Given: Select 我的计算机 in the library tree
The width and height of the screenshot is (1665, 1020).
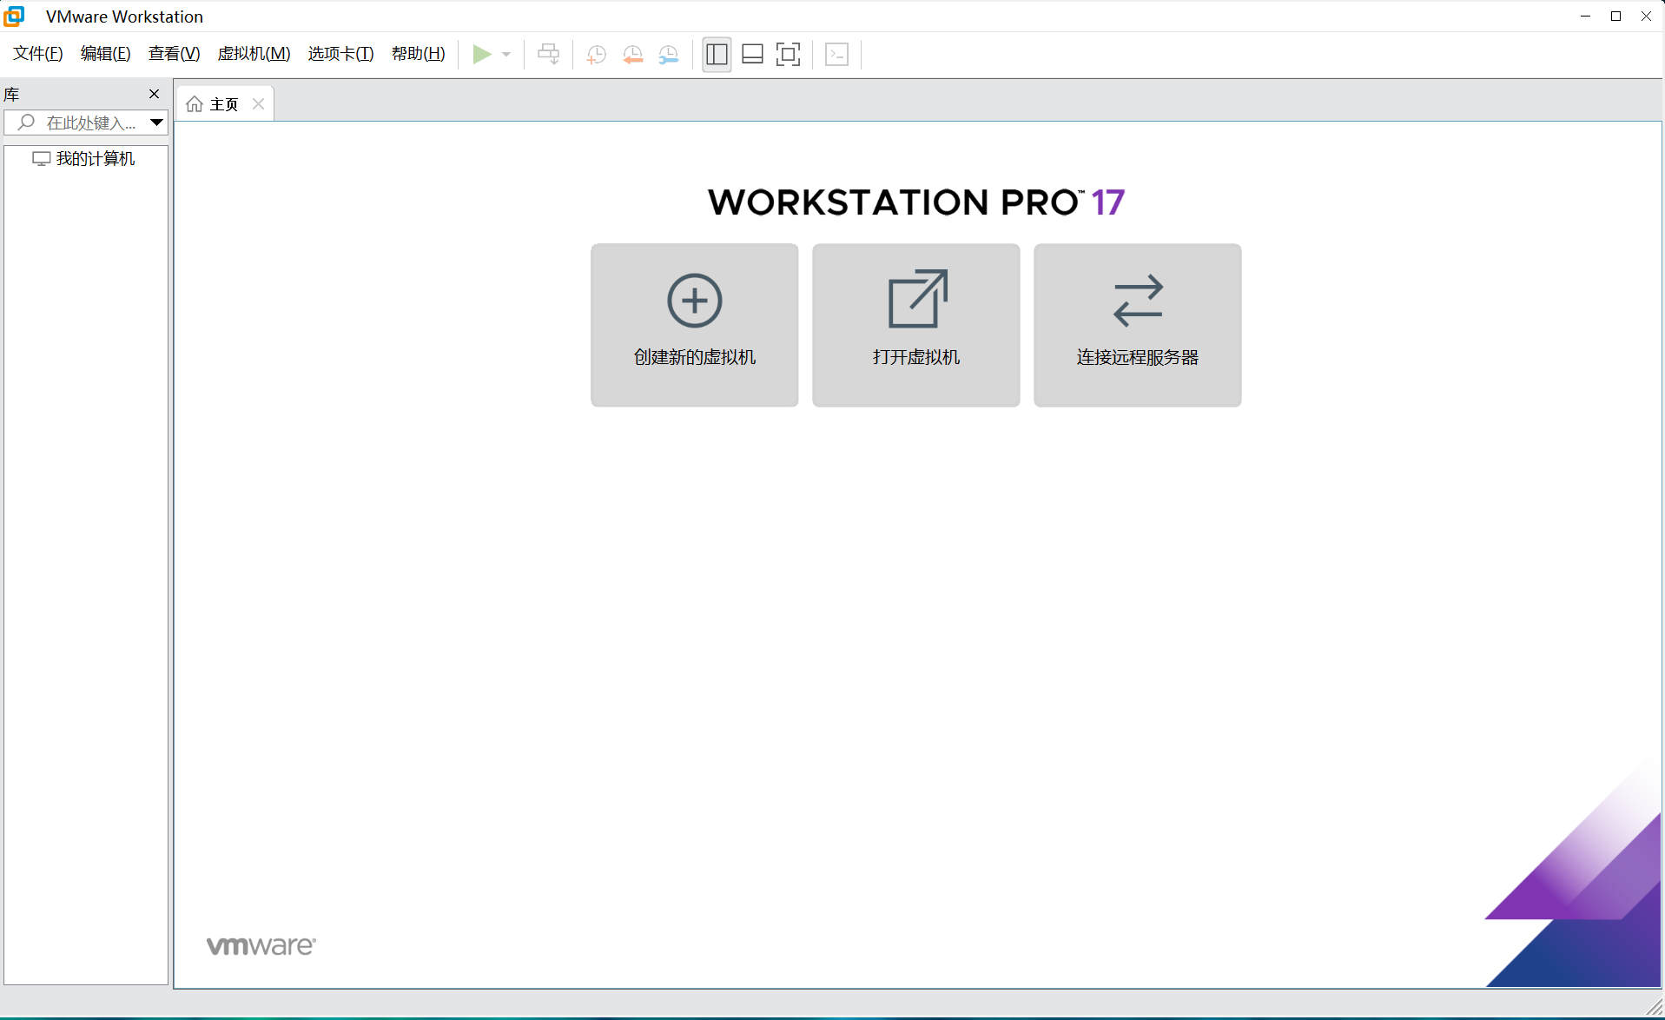Looking at the screenshot, I should pyautogui.click(x=84, y=159).
